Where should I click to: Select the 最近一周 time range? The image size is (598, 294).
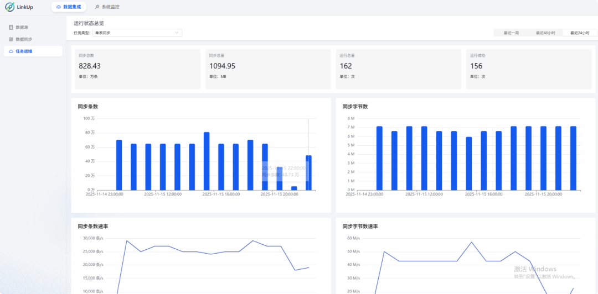tap(511, 33)
